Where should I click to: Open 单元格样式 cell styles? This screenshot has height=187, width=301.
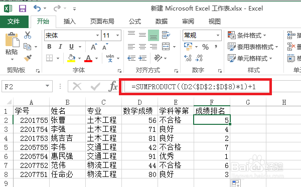[x=250, y=58]
